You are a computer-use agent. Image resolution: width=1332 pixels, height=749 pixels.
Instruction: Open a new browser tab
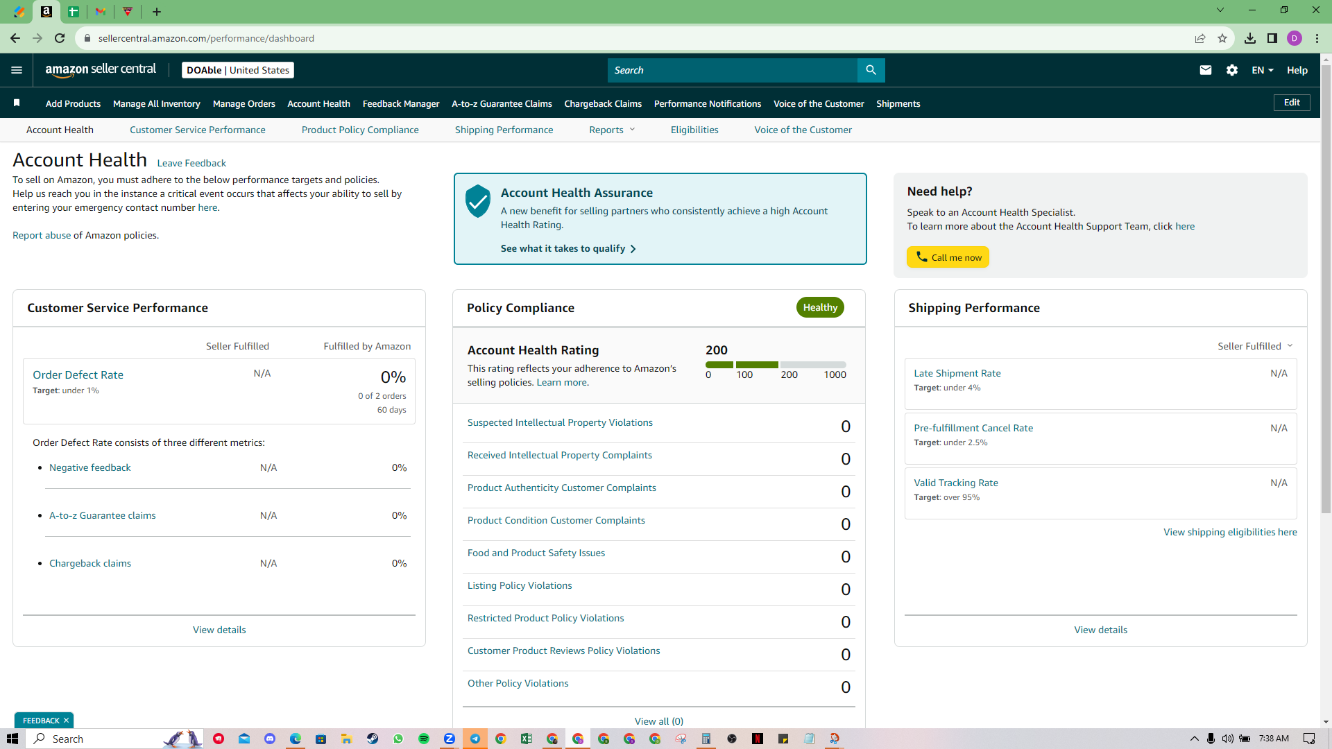pos(157,12)
